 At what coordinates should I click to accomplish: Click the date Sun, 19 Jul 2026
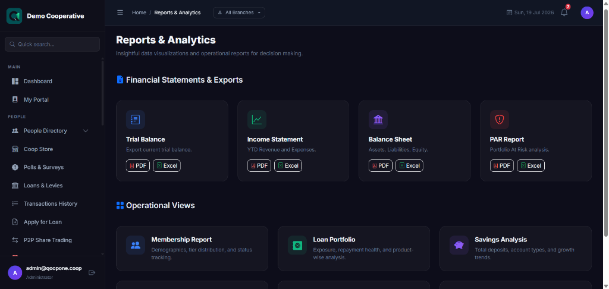point(534,12)
